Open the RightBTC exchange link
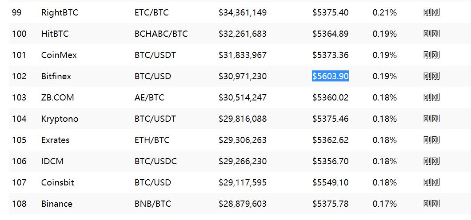This screenshot has height=220, width=471. coord(60,13)
